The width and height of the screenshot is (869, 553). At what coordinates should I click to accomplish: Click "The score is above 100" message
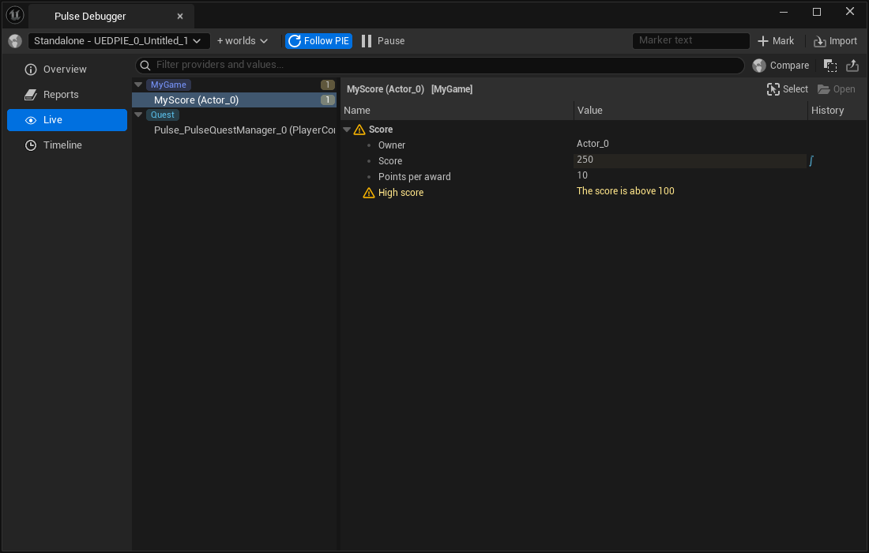pos(625,191)
